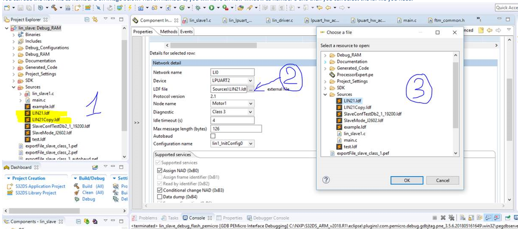
Task: Click the hammer Build icon in main toolbar
Action: 54,8
